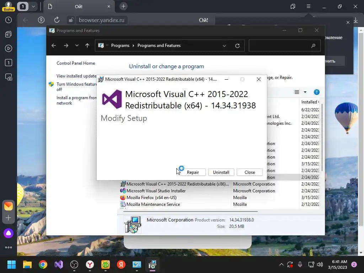Click Programs breadcrumb in address bar
Image resolution: width=364 pixels, height=273 pixels.
pos(120,45)
